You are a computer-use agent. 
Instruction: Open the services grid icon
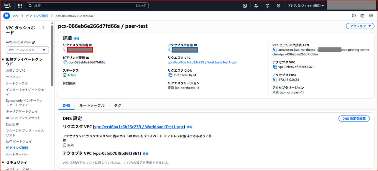click(x=19, y=5)
